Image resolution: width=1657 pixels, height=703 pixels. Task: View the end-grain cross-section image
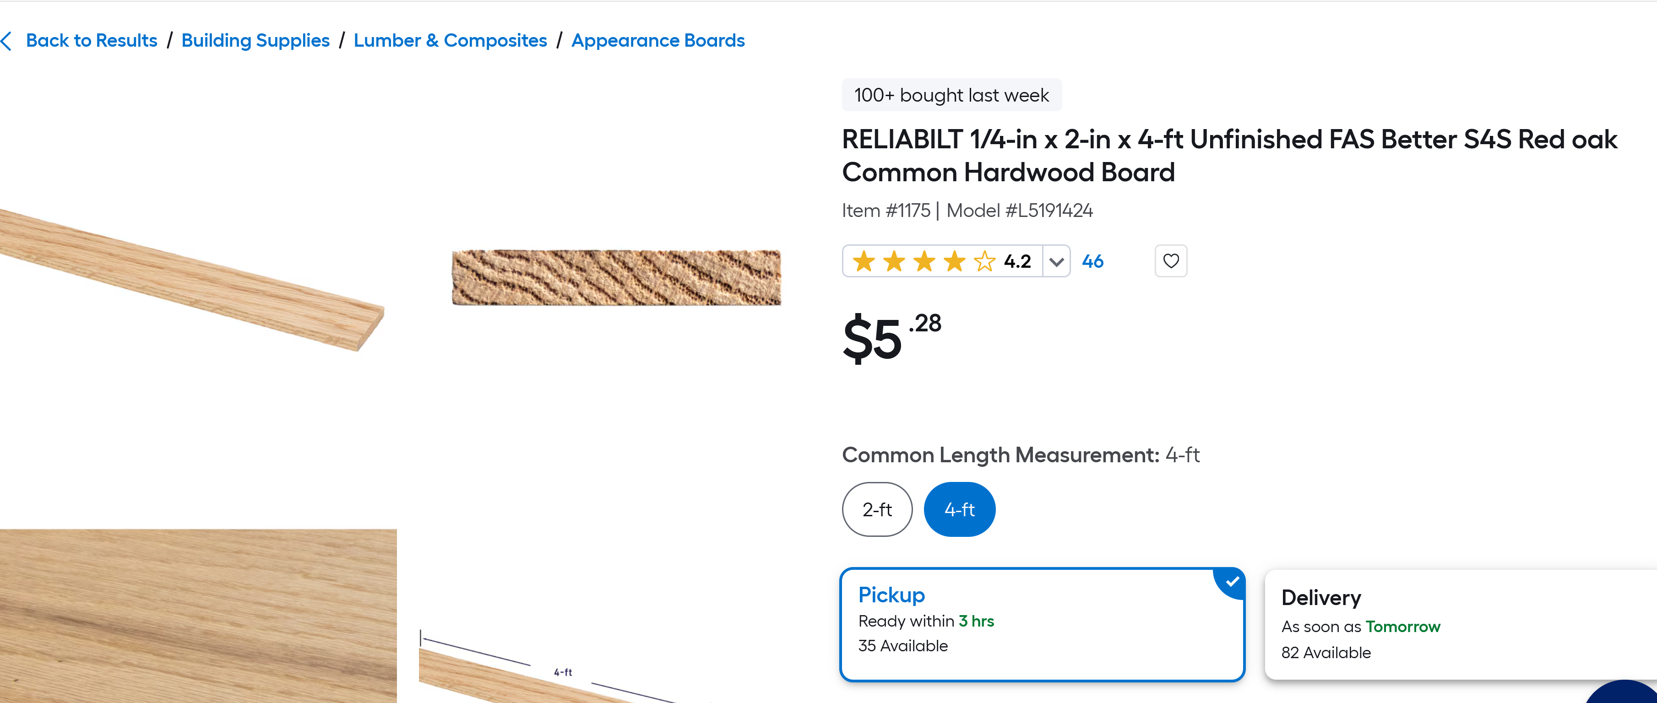616,277
